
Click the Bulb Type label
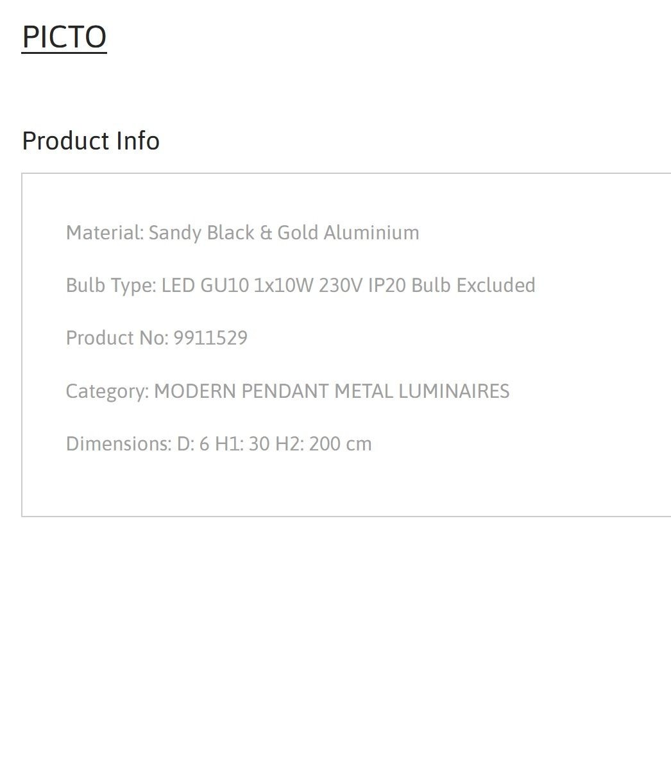click(x=110, y=286)
